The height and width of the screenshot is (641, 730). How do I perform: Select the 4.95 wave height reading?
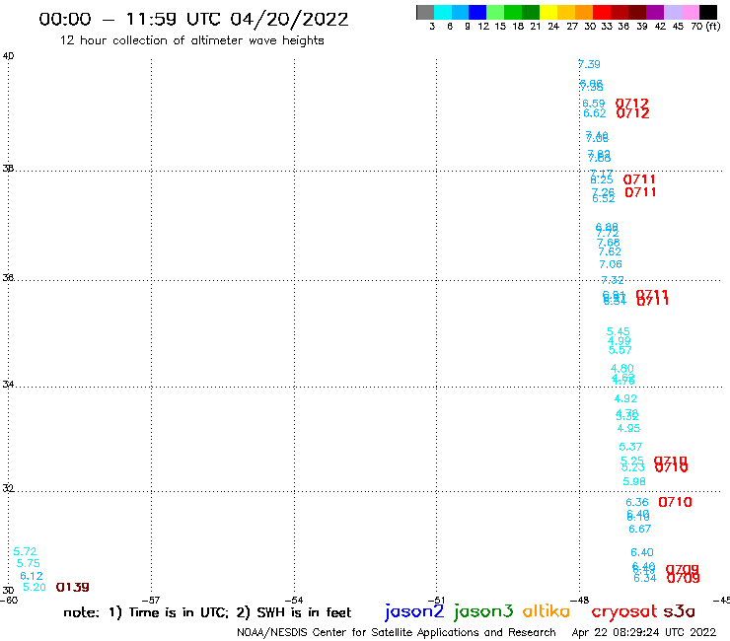tap(628, 428)
